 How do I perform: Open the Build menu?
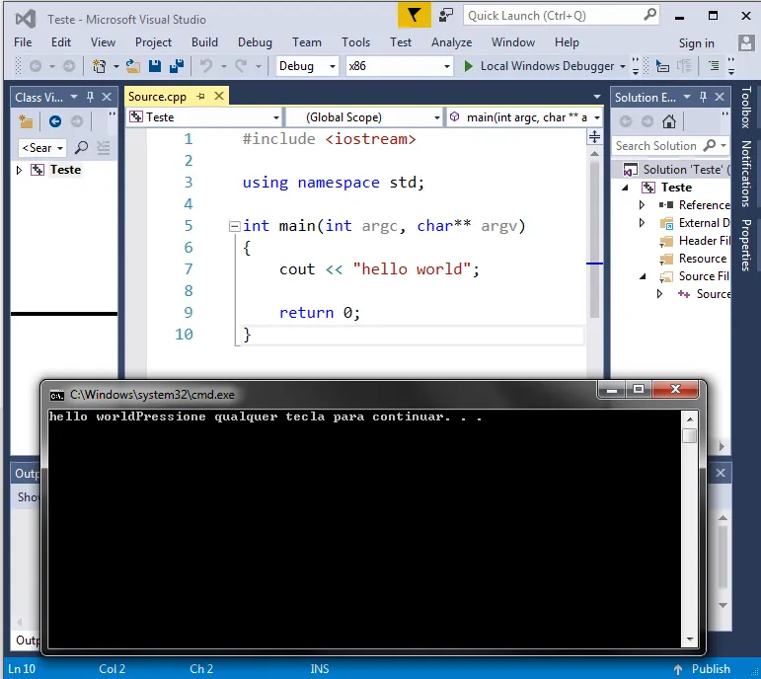tap(204, 42)
